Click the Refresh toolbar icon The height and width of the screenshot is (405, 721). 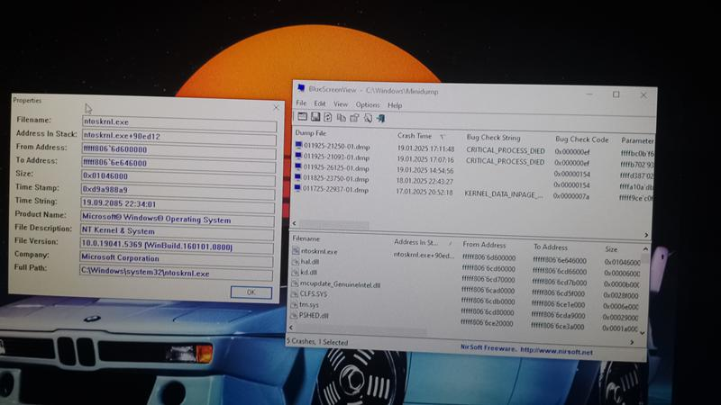pos(328,118)
